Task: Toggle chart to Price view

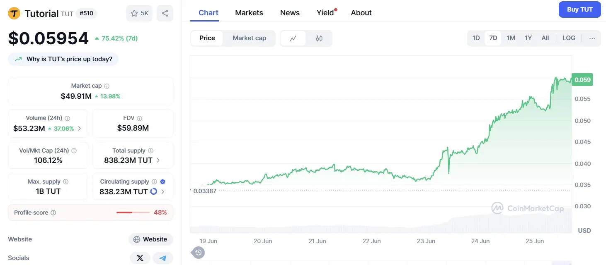Action: [207, 38]
